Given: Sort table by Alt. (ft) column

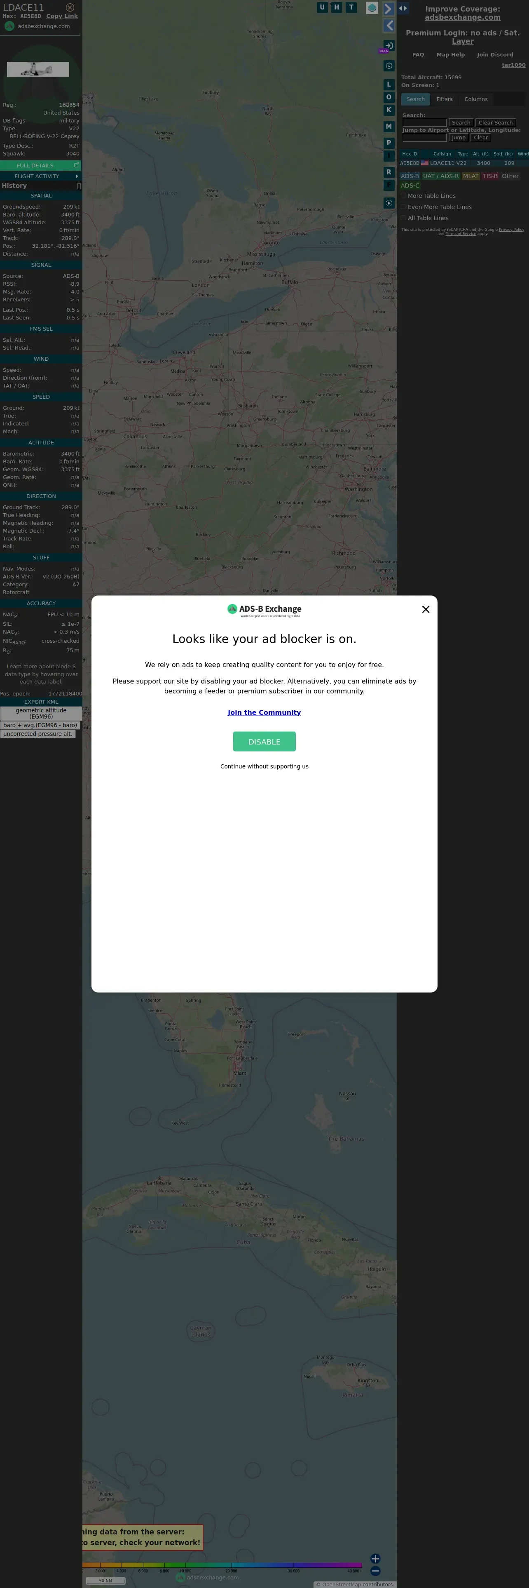Looking at the screenshot, I should pyautogui.click(x=480, y=154).
